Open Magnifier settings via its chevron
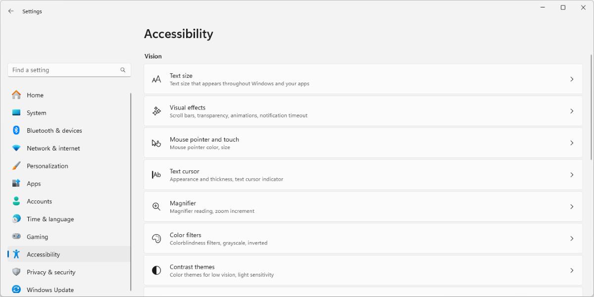Screen dimensions: 594x297 [572, 206]
